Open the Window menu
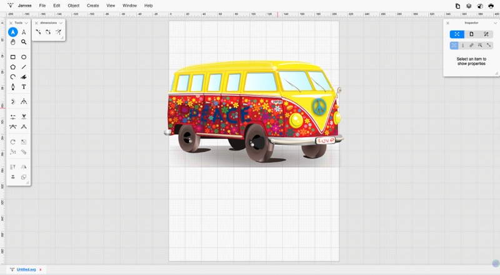The image size is (500, 275). point(129,6)
